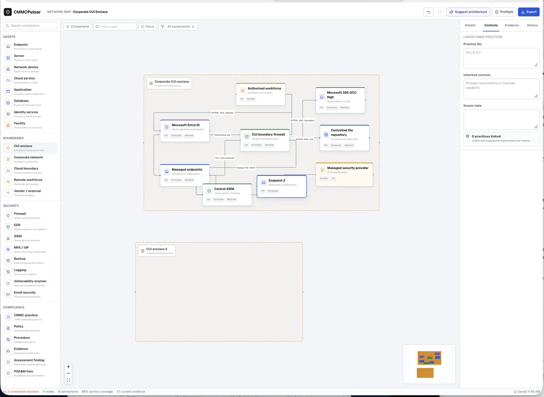Open the Controls tab

click(x=491, y=25)
